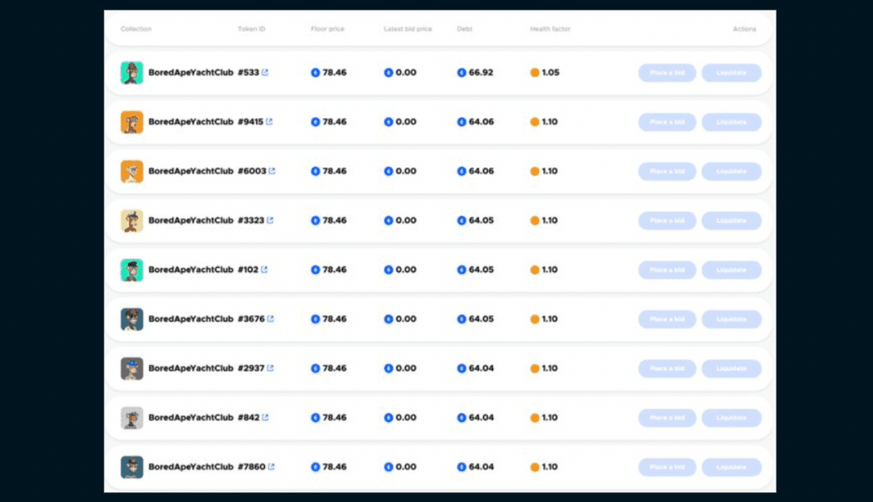
Task: Select the 66.92 debt value
Action: [x=481, y=72]
